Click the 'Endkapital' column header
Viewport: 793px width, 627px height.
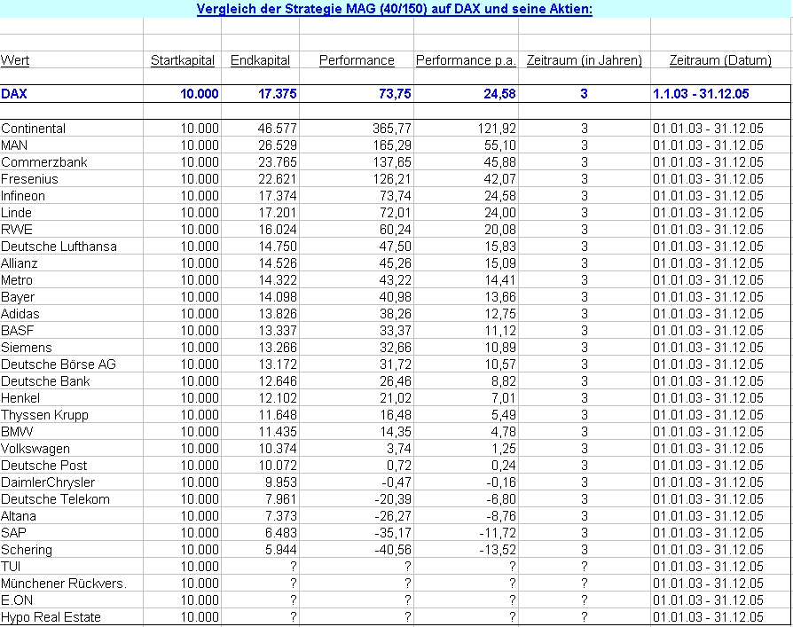260,60
